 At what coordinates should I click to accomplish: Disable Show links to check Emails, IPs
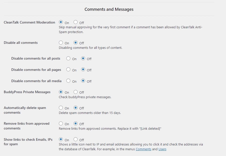pyautogui.click(x=75, y=139)
